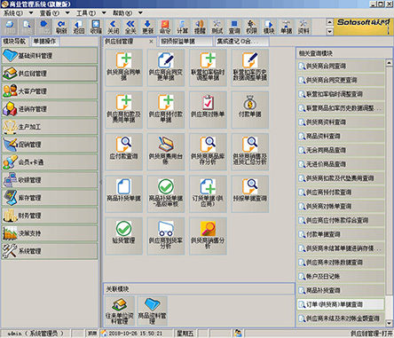The width and height of the screenshot is (394, 338).
Task: Open the 验货管理 checkmark module
Action: (x=124, y=236)
